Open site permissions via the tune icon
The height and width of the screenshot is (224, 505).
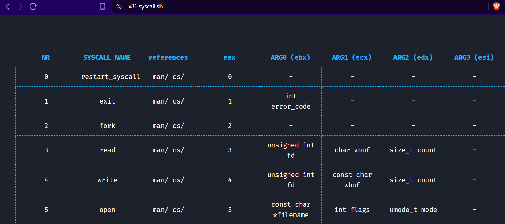119,6
